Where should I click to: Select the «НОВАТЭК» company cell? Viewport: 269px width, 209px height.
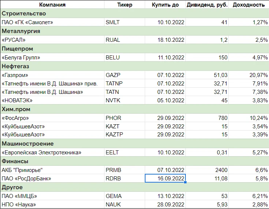[52, 100]
